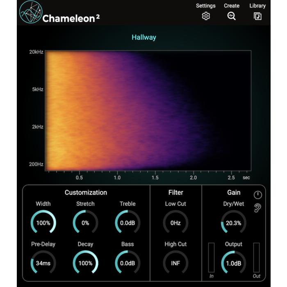The height and width of the screenshot is (287, 287).
Task: Click the Low Cut knob at 0Hz
Action: [x=175, y=223]
